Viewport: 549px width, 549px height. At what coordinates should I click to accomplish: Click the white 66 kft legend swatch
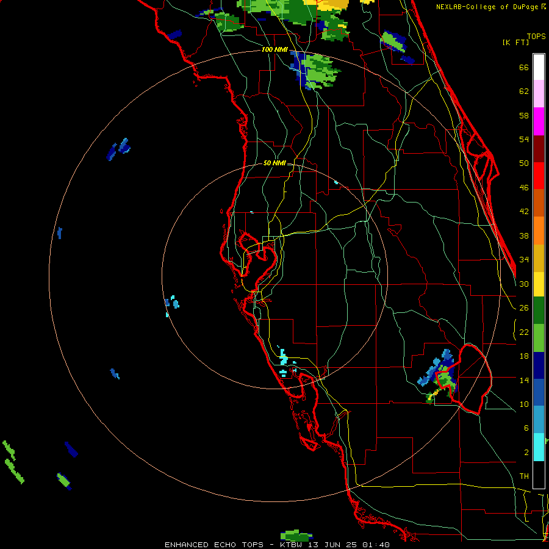click(x=539, y=67)
